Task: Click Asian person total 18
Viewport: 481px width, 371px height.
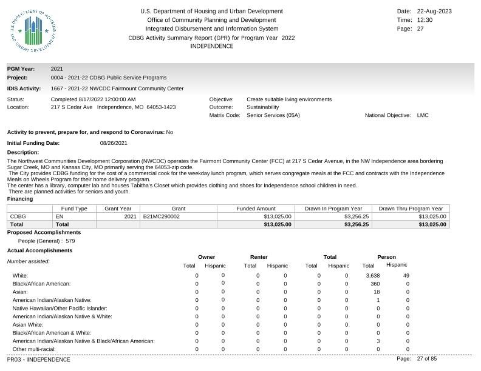Action: click(x=377, y=292)
